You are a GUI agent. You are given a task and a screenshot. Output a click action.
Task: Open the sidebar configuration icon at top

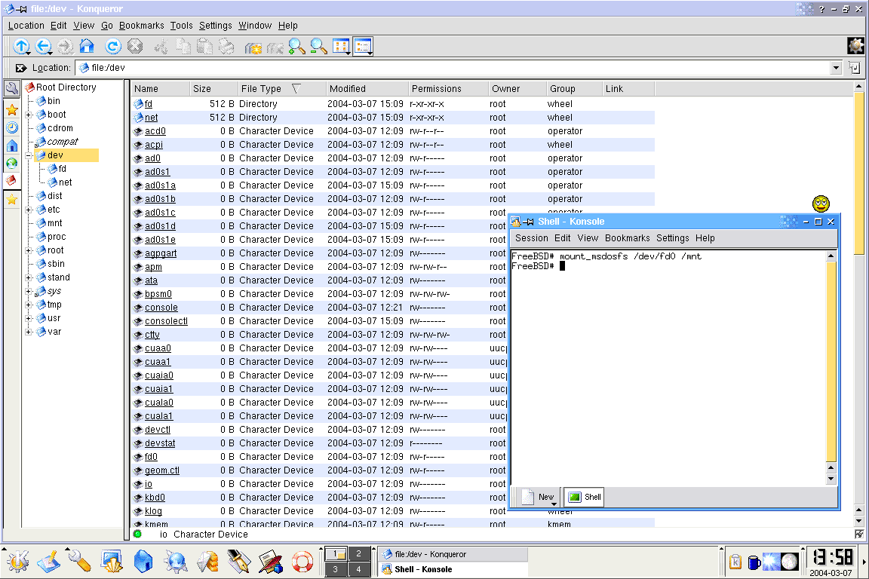[11, 89]
